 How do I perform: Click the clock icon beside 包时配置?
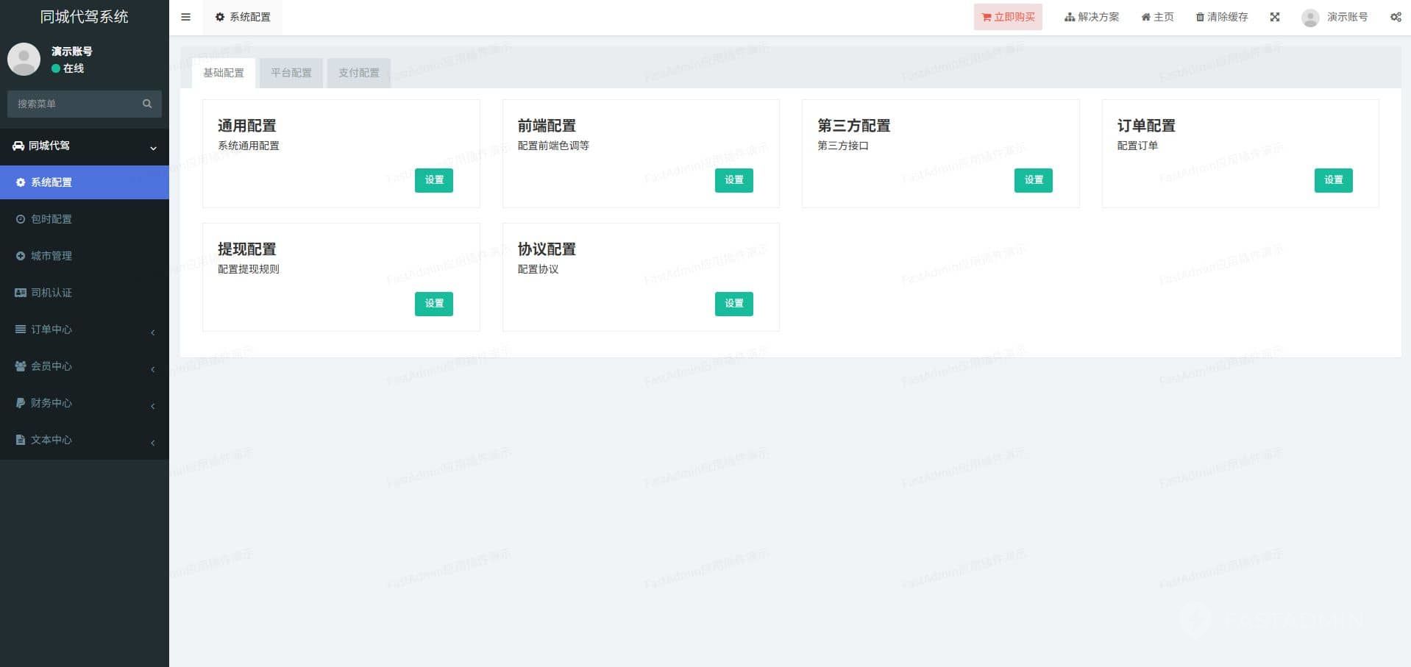21,219
